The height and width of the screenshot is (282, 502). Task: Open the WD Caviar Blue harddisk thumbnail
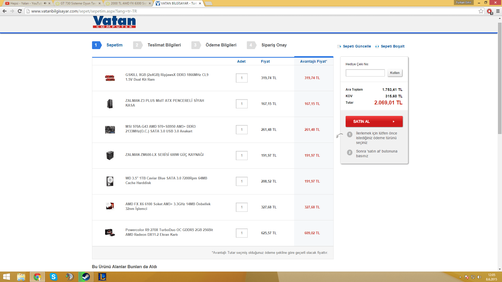(110, 181)
